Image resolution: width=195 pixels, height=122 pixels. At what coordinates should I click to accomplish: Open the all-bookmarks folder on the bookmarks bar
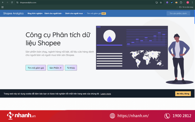tap(186, 7)
